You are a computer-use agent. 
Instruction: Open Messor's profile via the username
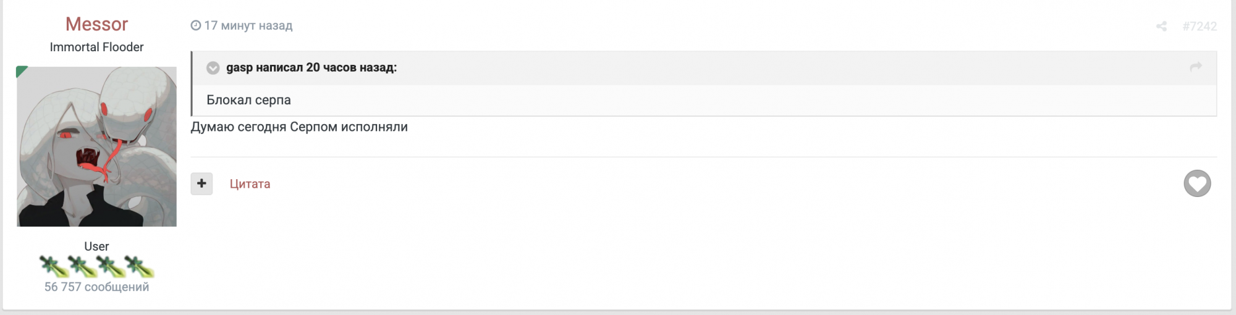[96, 24]
